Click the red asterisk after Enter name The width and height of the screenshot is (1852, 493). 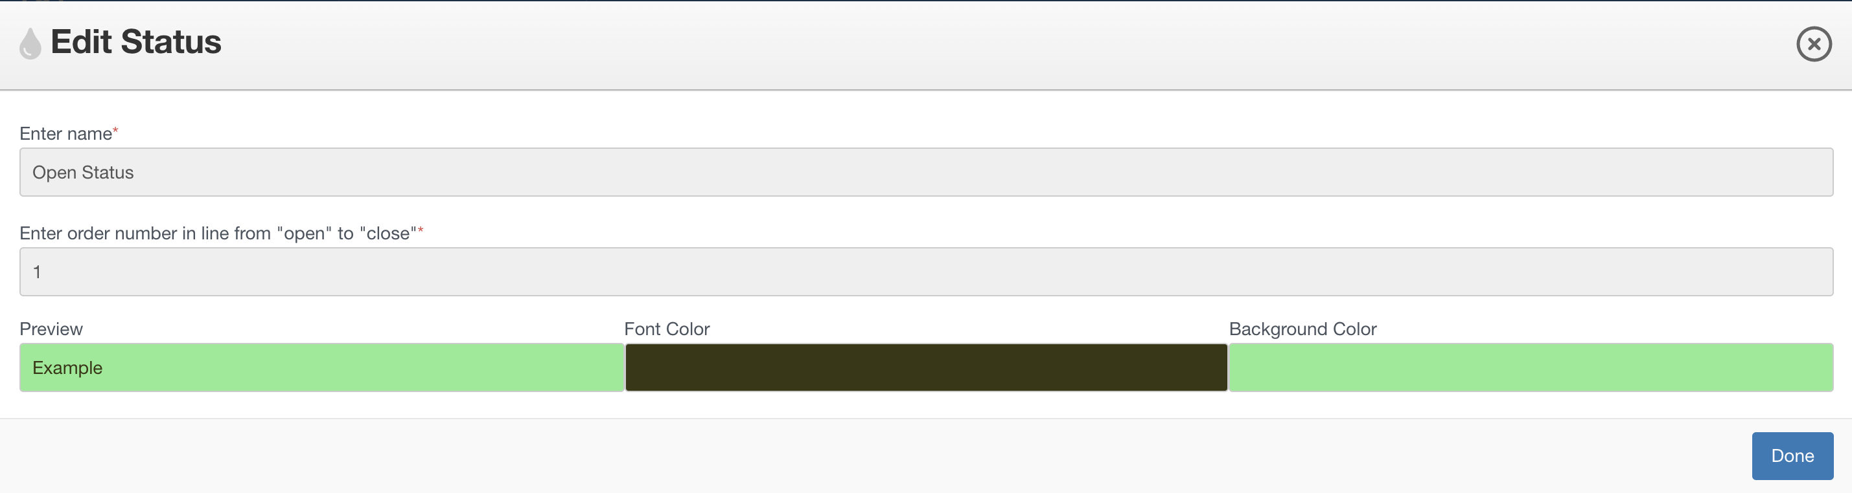coord(115,130)
